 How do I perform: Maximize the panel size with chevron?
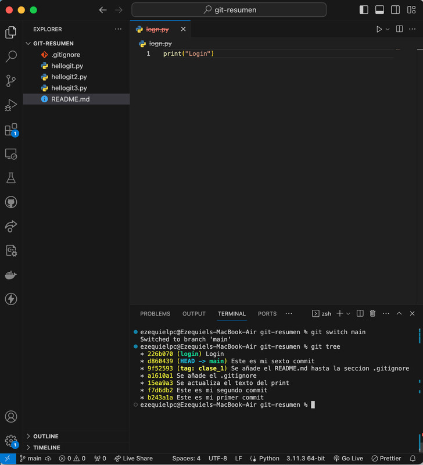[399, 313]
